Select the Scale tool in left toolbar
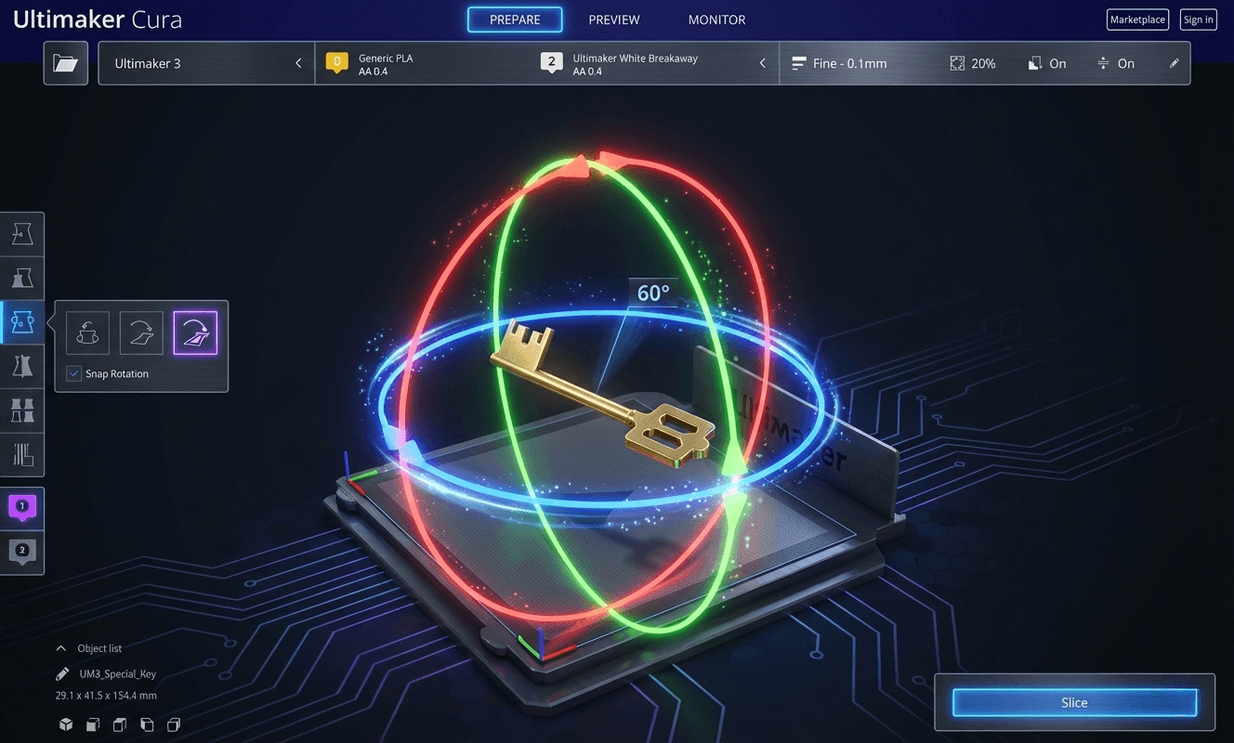This screenshot has height=743, width=1234. click(x=22, y=279)
